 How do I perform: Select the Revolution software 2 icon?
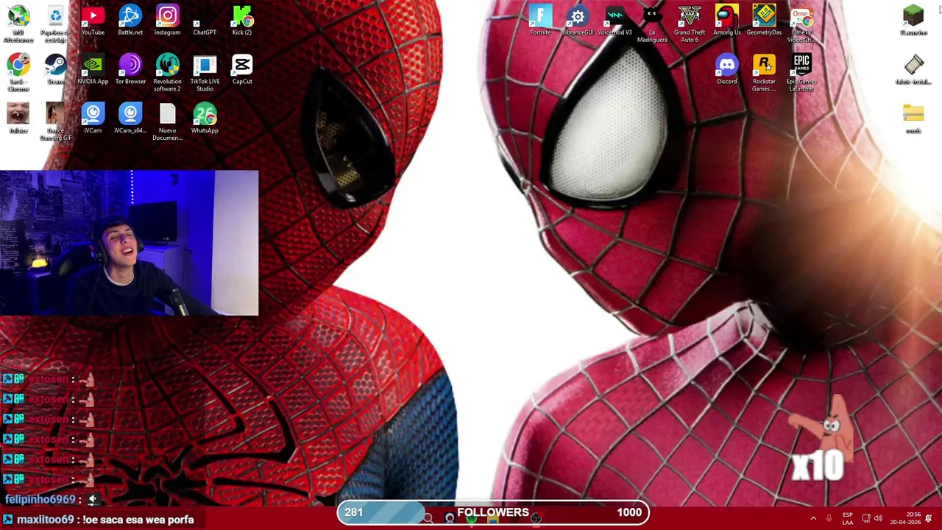[x=167, y=73]
